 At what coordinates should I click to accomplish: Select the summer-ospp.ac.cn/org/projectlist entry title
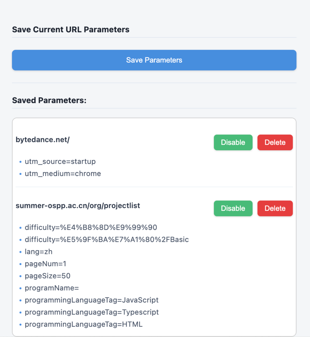[x=78, y=206]
